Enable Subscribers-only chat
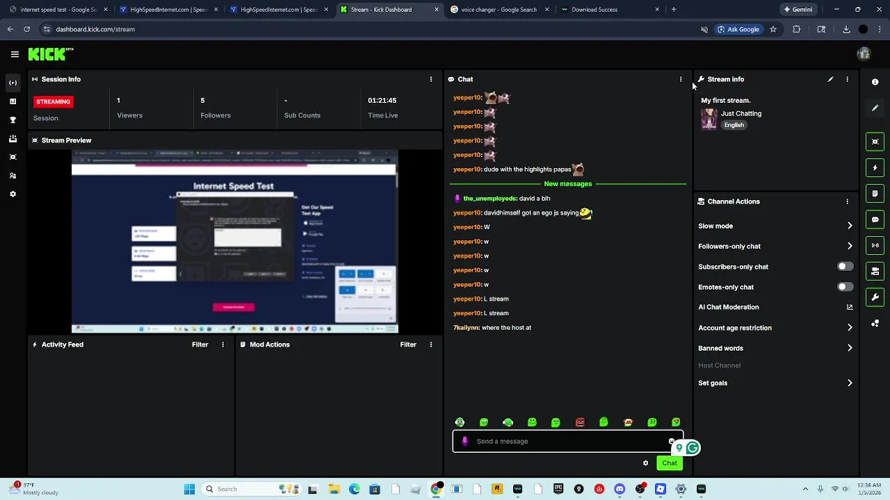 (845, 267)
